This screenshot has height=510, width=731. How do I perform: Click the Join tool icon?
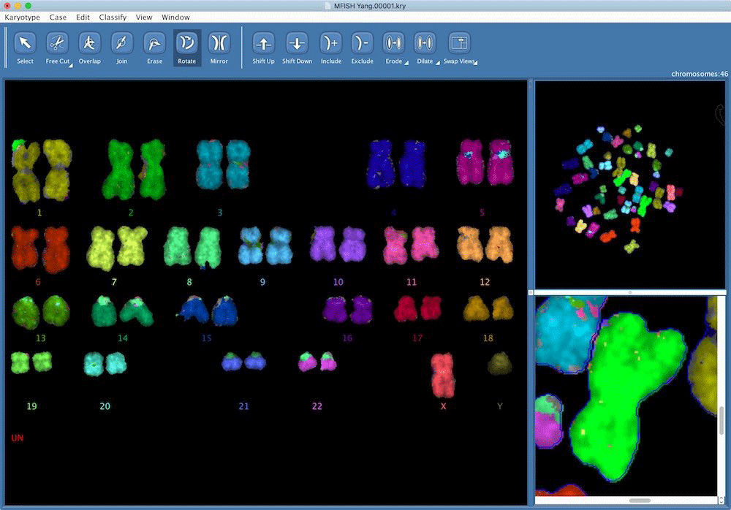[121, 43]
